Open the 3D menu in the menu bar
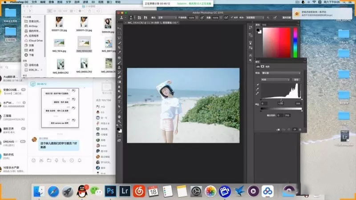This screenshot has width=356, height=200. click(x=93, y=2)
